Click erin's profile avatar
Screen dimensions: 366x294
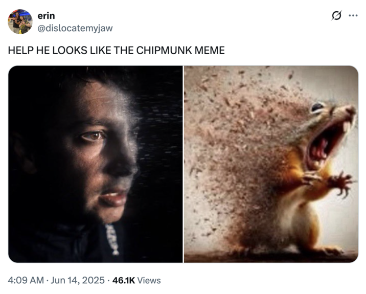pos(20,21)
